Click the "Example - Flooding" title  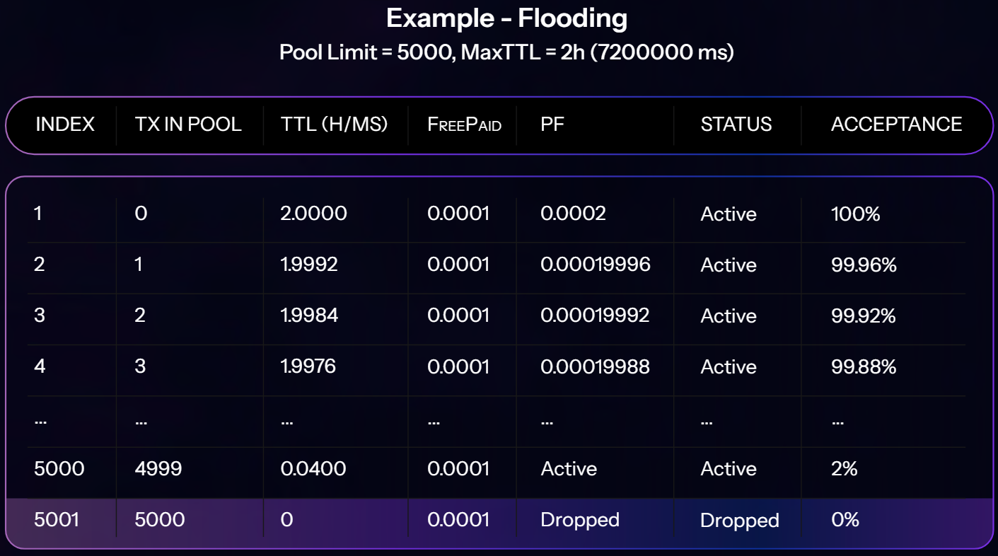(506, 19)
